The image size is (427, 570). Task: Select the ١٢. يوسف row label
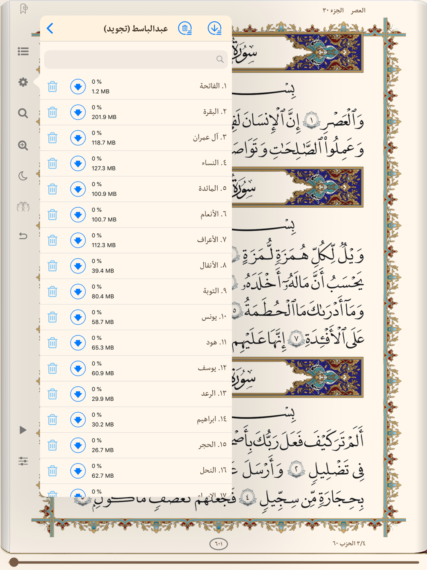tap(212, 368)
